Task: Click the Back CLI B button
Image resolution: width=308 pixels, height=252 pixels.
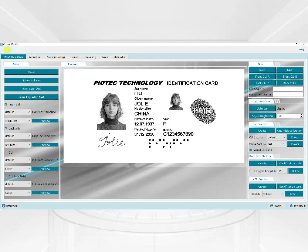Action: 290,83
